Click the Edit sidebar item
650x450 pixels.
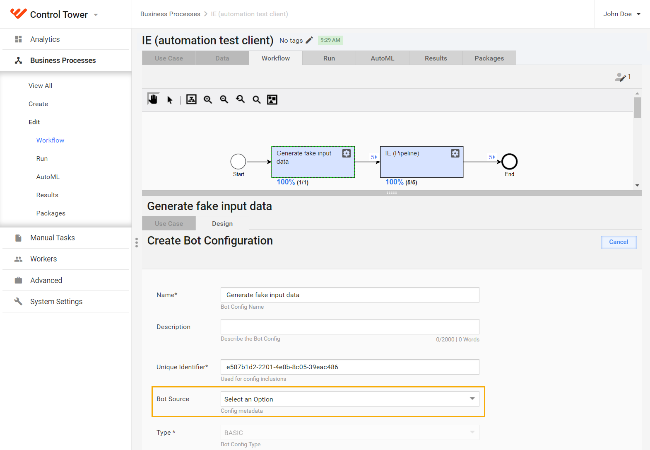(x=34, y=122)
